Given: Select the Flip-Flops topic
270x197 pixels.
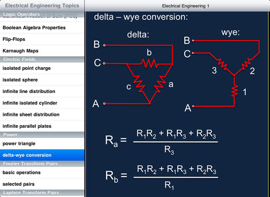Looking at the screenshot, I should click(x=42, y=39).
